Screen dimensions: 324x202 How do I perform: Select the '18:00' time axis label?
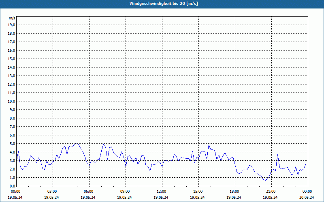click(234, 191)
